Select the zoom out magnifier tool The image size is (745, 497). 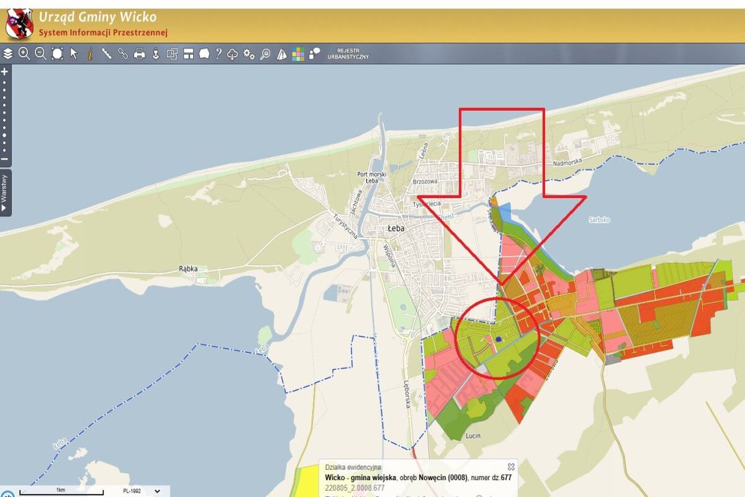coord(40,53)
